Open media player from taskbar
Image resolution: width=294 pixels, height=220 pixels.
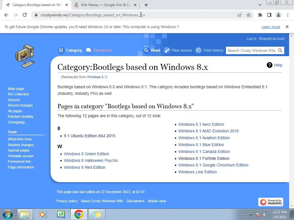(x=43, y=214)
